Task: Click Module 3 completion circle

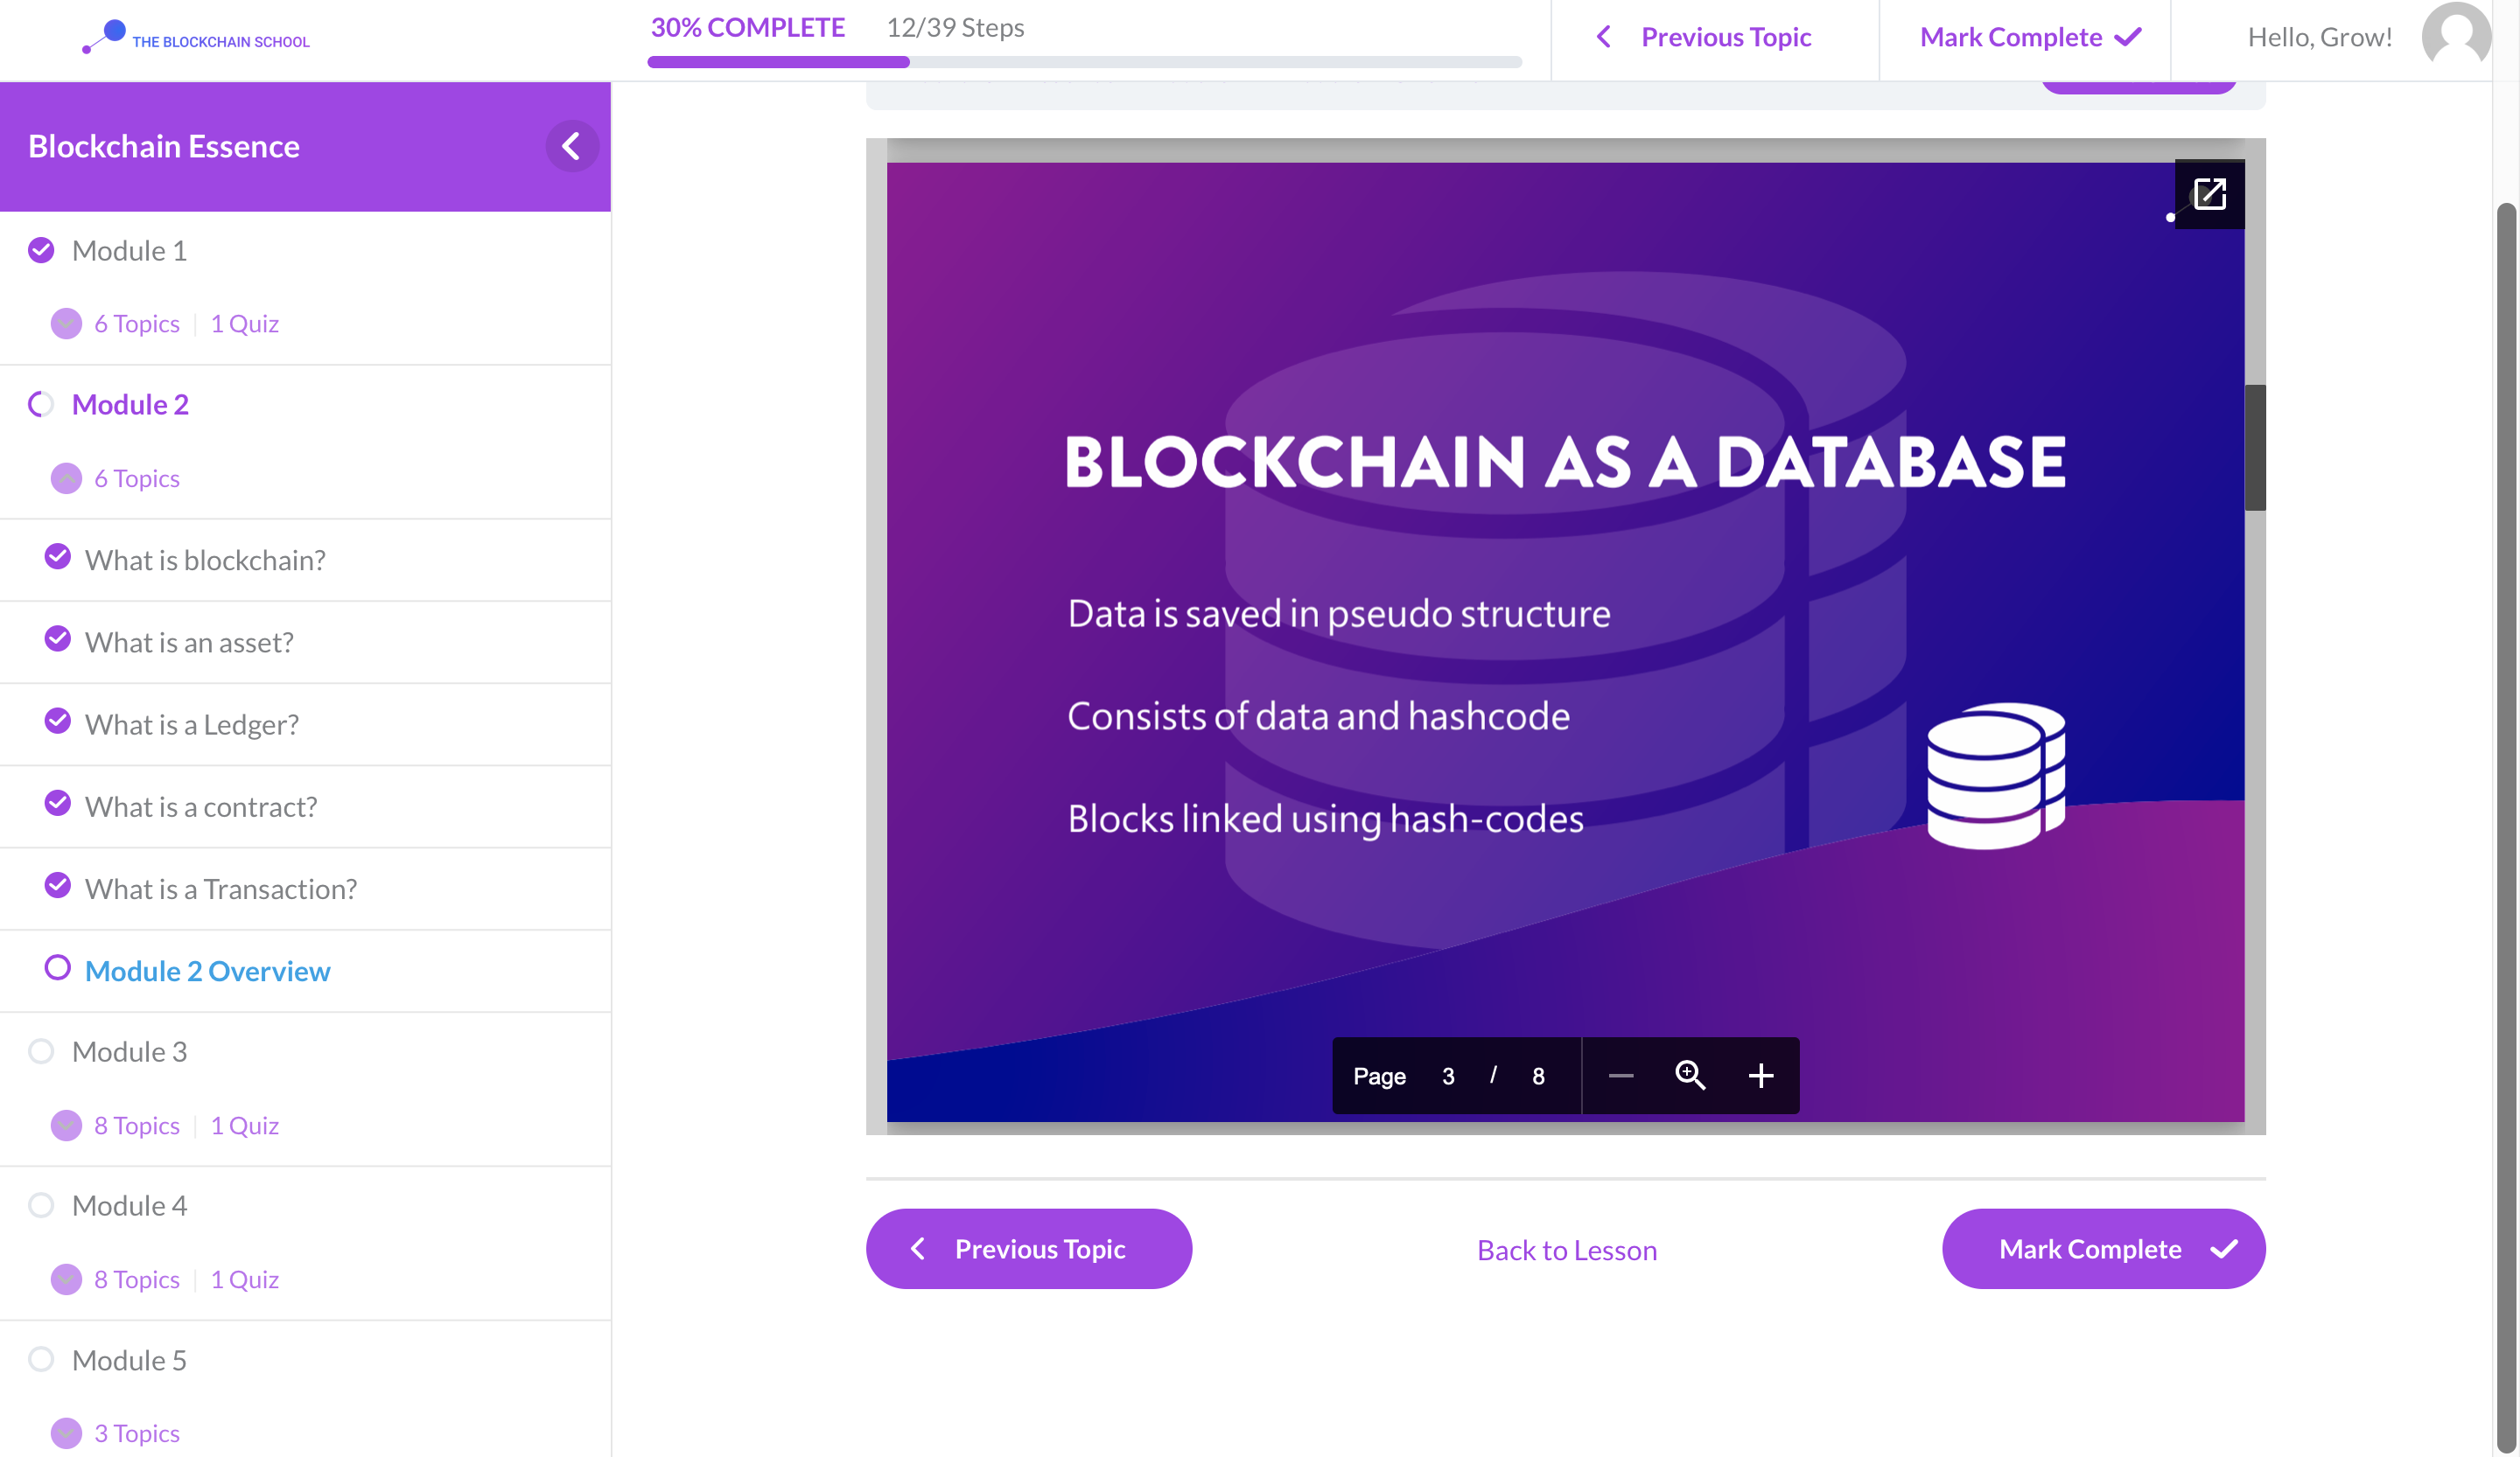Action: (x=41, y=1051)
